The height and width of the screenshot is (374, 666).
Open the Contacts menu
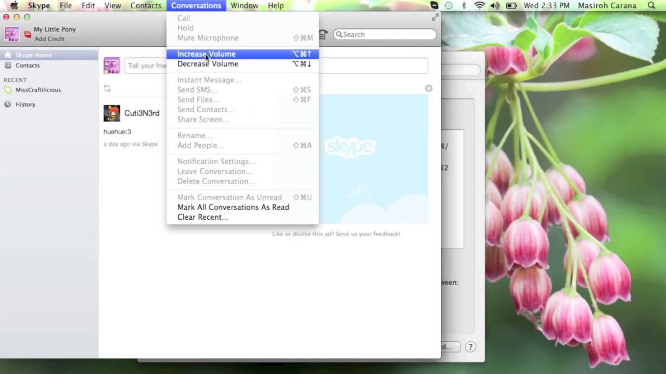[x=146, y=6]
